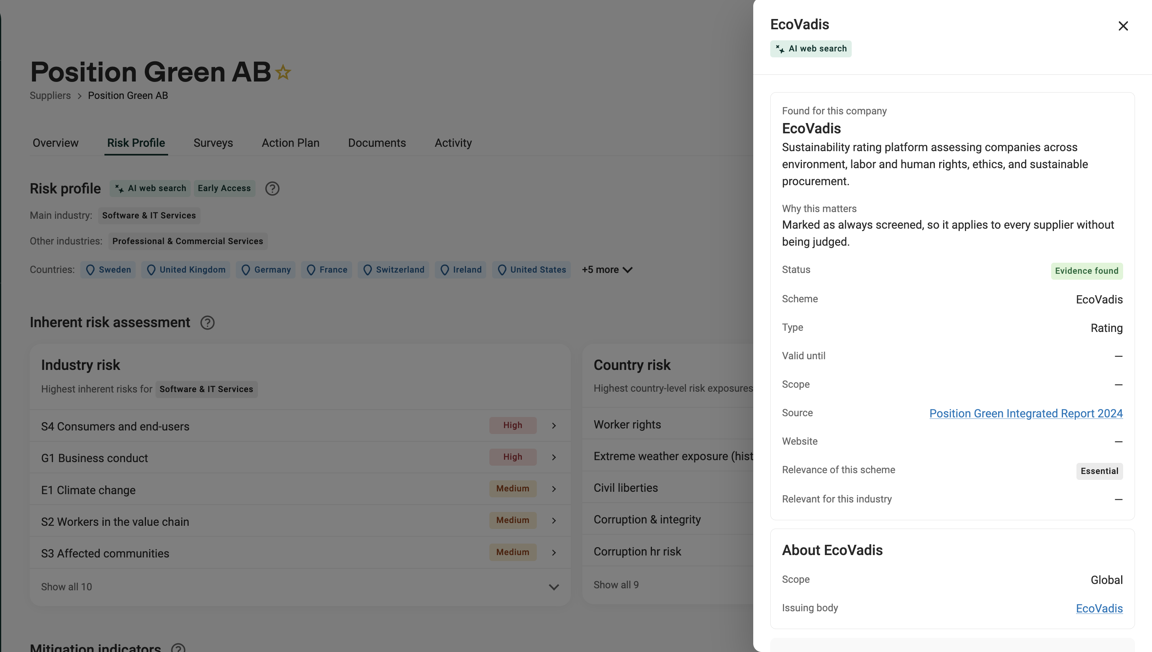This screenshot has height=652, width=1152.
Task: Click Software & IT Services tag in Industry risk
Action: tap(207, 390)
